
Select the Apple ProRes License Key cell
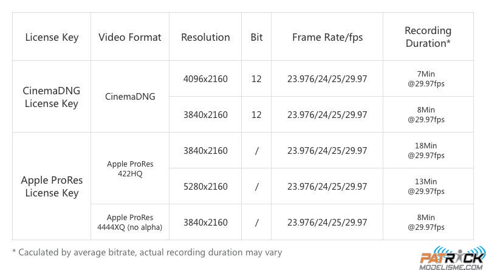click(x=52, y=186)
